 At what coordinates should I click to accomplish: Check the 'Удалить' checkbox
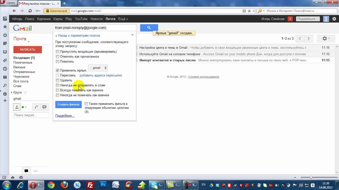(x=57, y=80)
